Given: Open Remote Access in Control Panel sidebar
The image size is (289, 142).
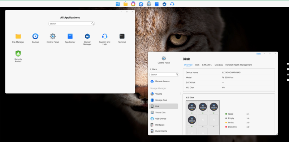Looking at the screenshot, I should tap(160, 81).
